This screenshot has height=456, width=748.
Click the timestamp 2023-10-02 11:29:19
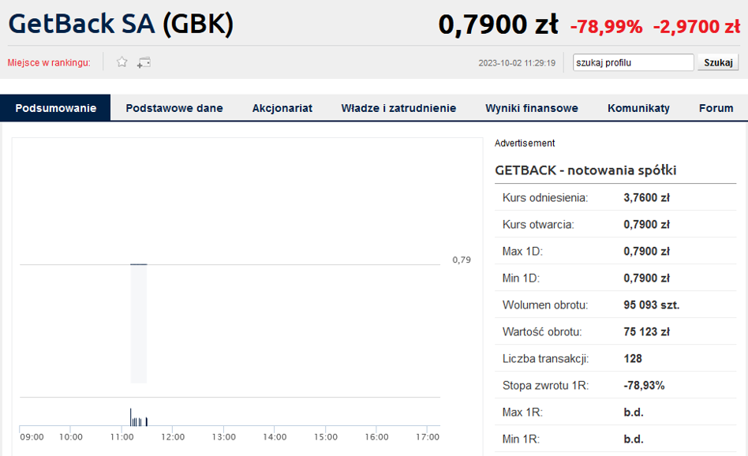tap(517, 63)
